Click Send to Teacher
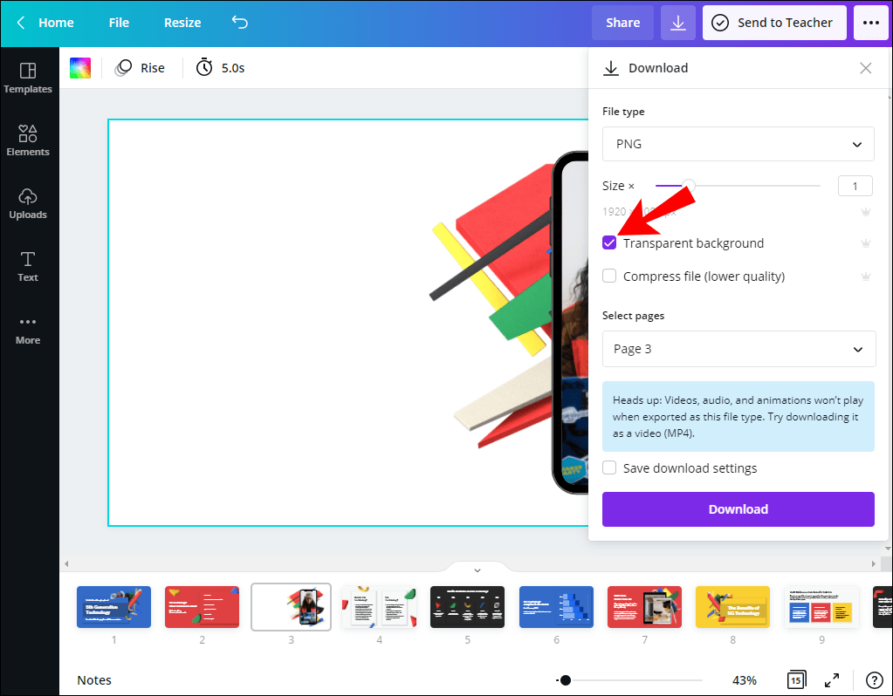Screen dimensions: 893x696 coord(773,22)
